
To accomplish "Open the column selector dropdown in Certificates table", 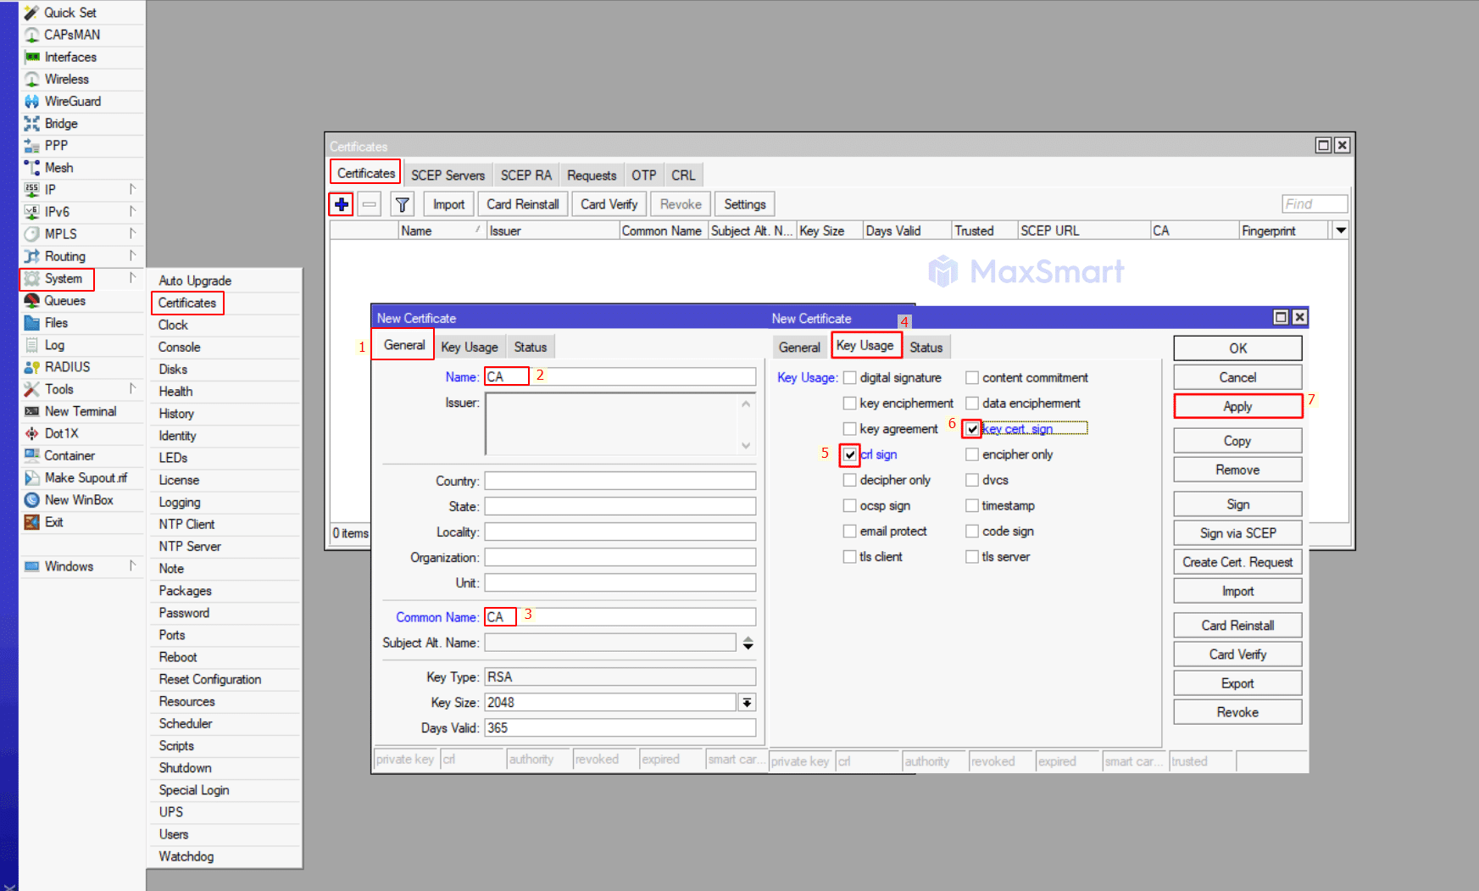I will (1340, 231).
